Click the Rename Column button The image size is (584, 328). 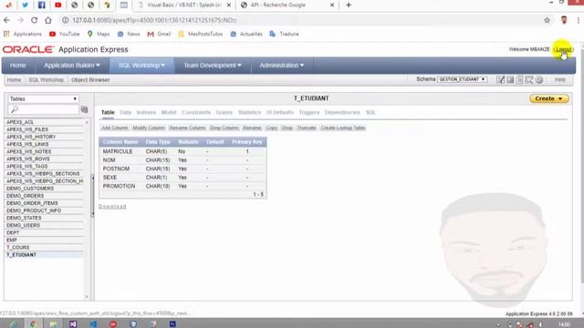pyautogui.click(x=187, y=128)
